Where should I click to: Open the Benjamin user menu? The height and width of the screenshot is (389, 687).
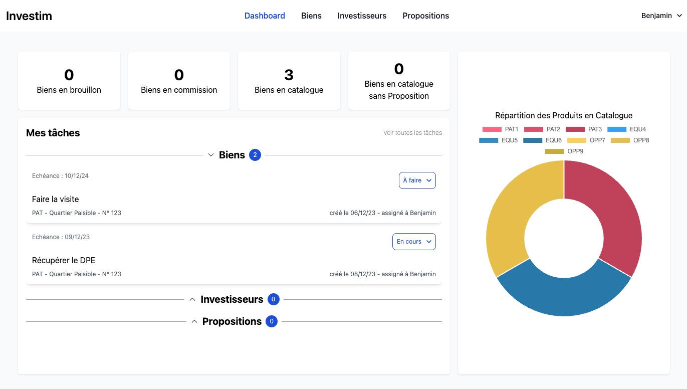[661, 16]
